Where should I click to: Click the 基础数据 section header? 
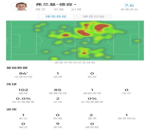point(17,68)
